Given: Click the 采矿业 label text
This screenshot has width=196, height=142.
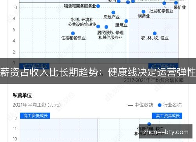Looking at the screenshot, I should tap(180, 7).
